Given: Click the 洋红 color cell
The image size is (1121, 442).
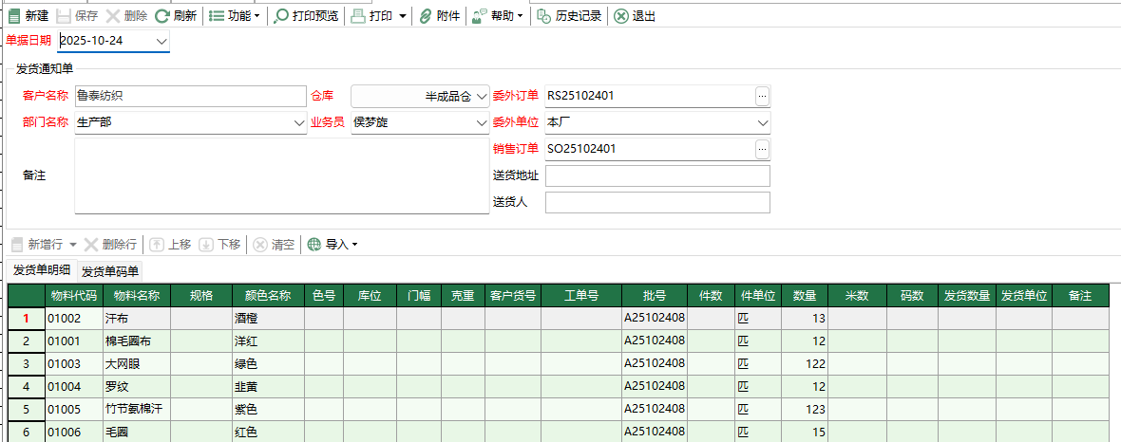Looking at the screenshot, I should pyautogui.click(x=268, y=341).
